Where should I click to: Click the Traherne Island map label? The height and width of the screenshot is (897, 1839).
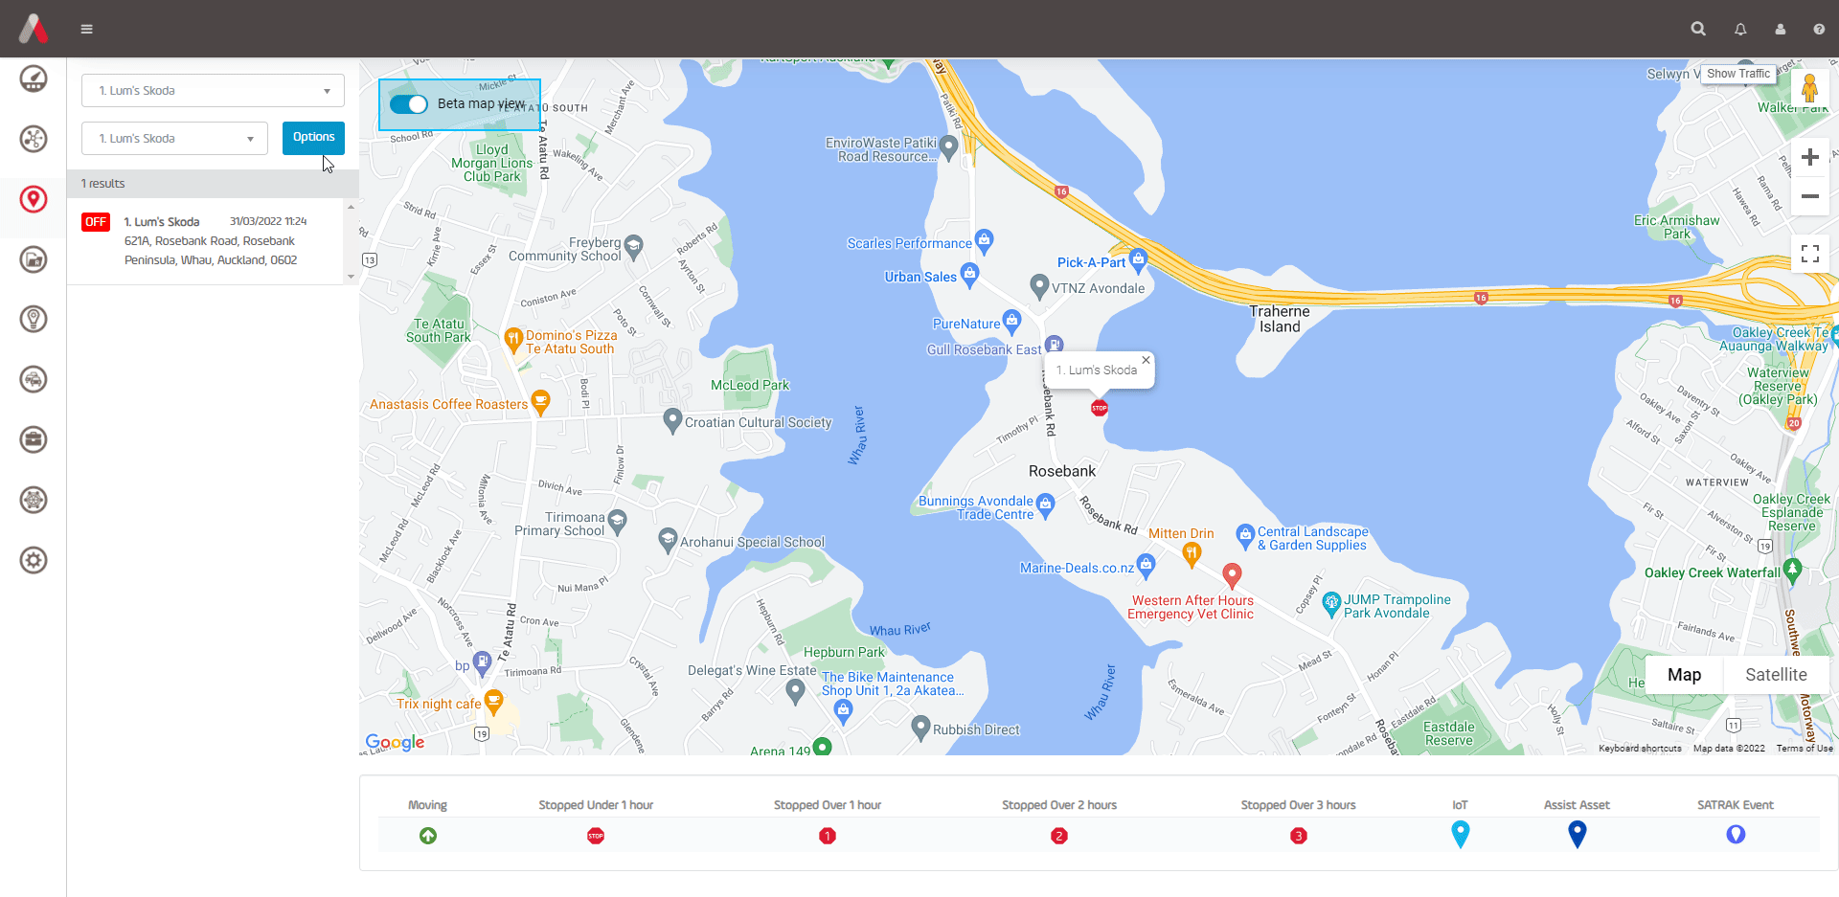(1280, 319)
